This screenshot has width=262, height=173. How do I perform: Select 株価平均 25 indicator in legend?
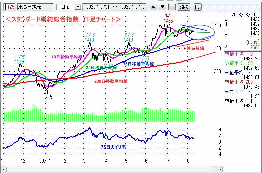(x=243, y=63)
